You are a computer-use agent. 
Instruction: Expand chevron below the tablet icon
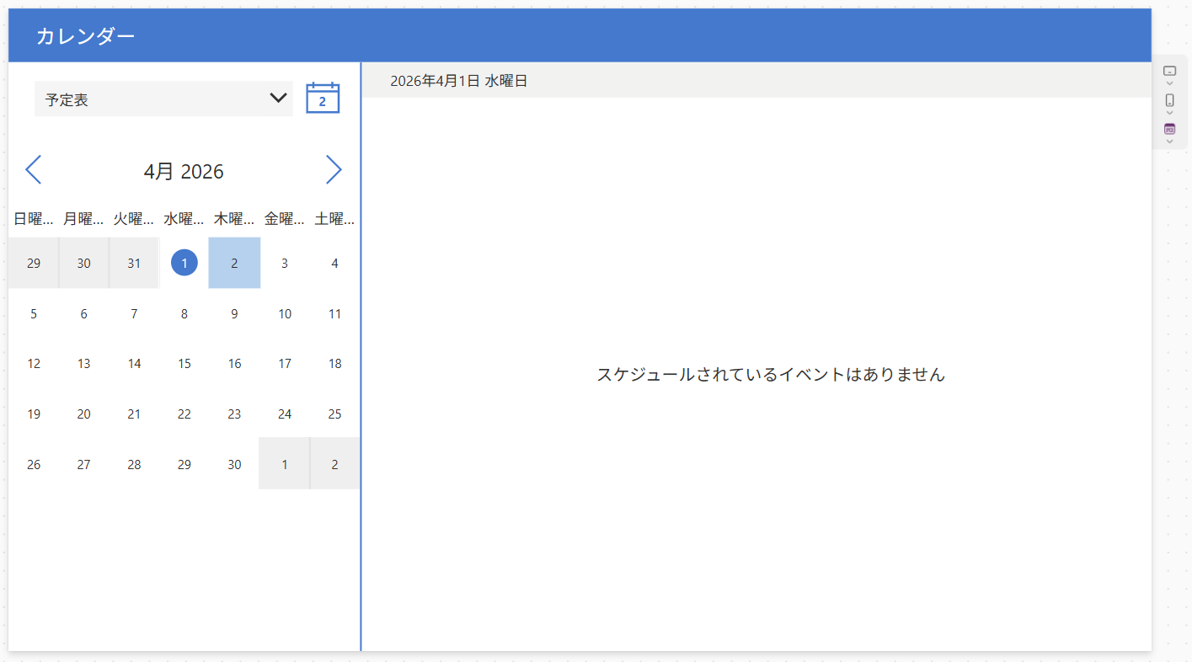point(1169,83)
